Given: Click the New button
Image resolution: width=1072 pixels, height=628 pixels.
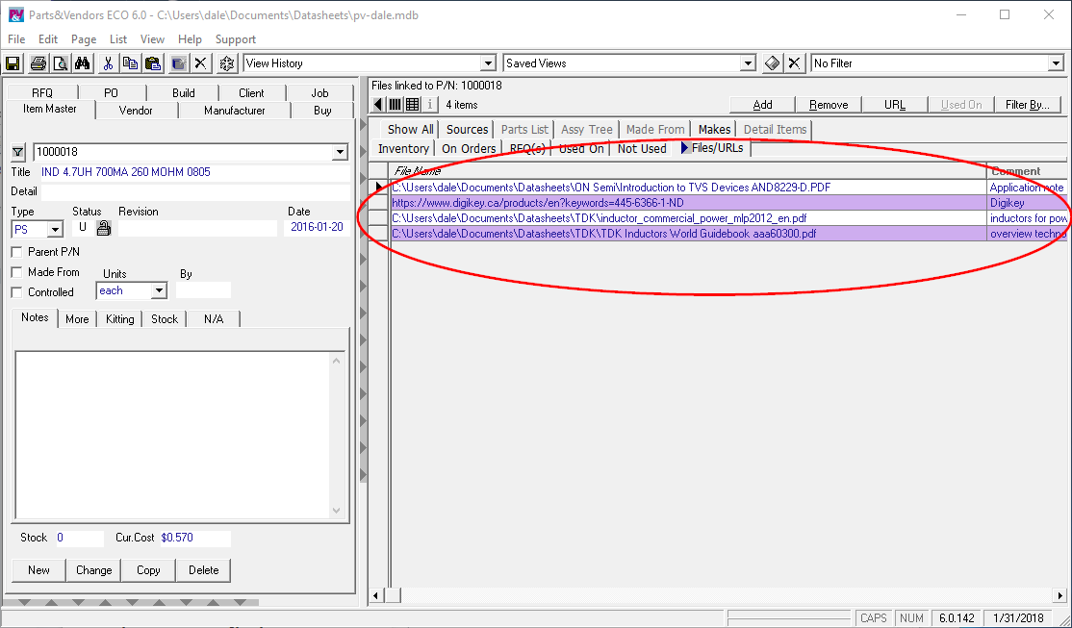Looking at the screenshot, I should (38, 570).
